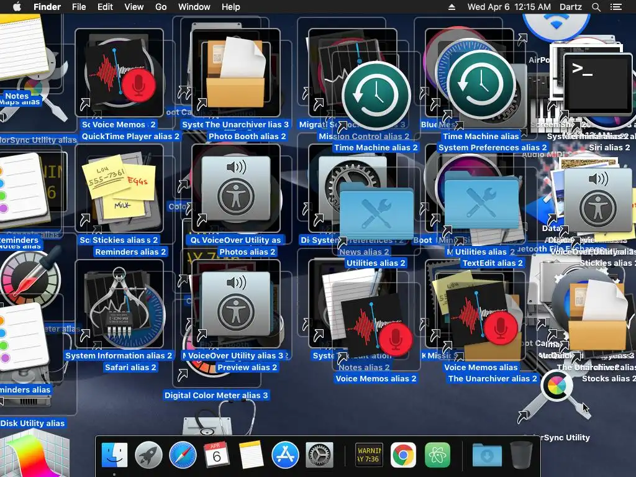Image resolution: width=636 pixels, height=477 pixels.
Task: Select the 'News alias 2' label
Action: click(364, 252)
